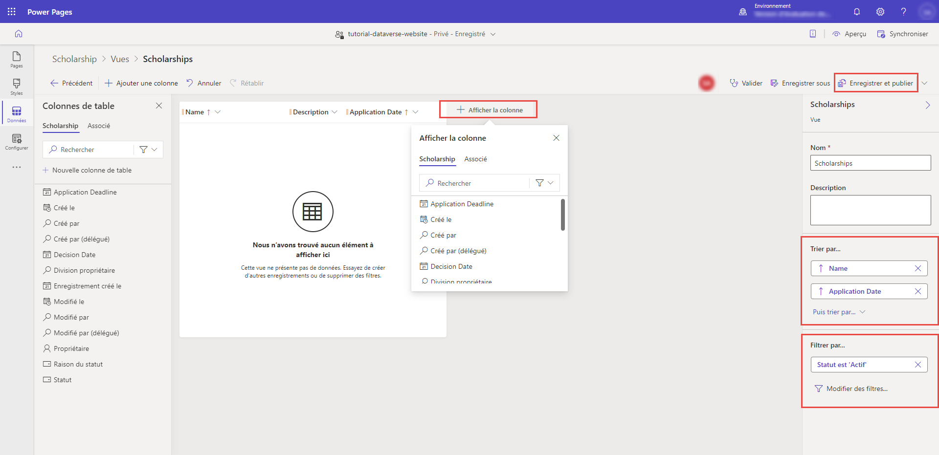Click Scholarship in the breadcrumb

point(74,59)
